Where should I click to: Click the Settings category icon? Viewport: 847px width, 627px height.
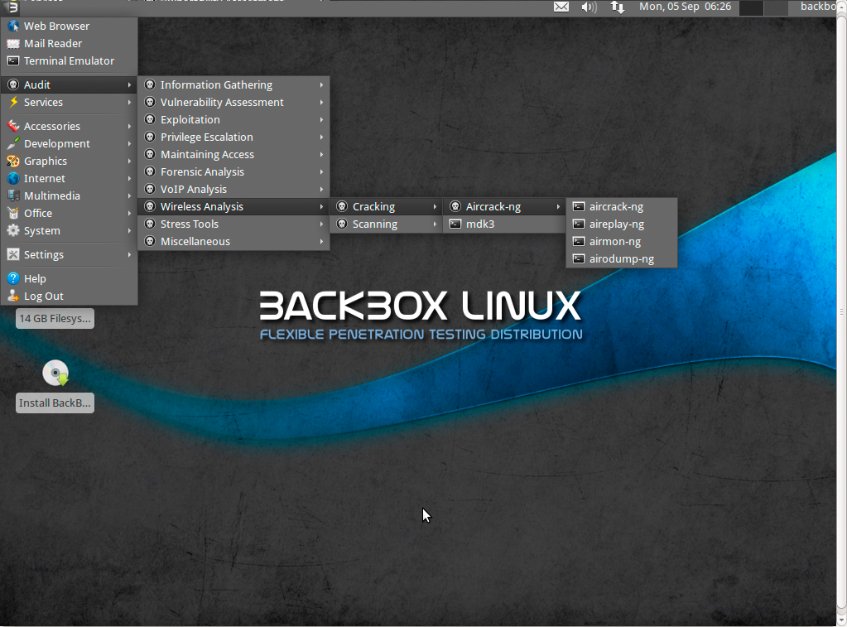pyautogui.click(x=13, y=254)
